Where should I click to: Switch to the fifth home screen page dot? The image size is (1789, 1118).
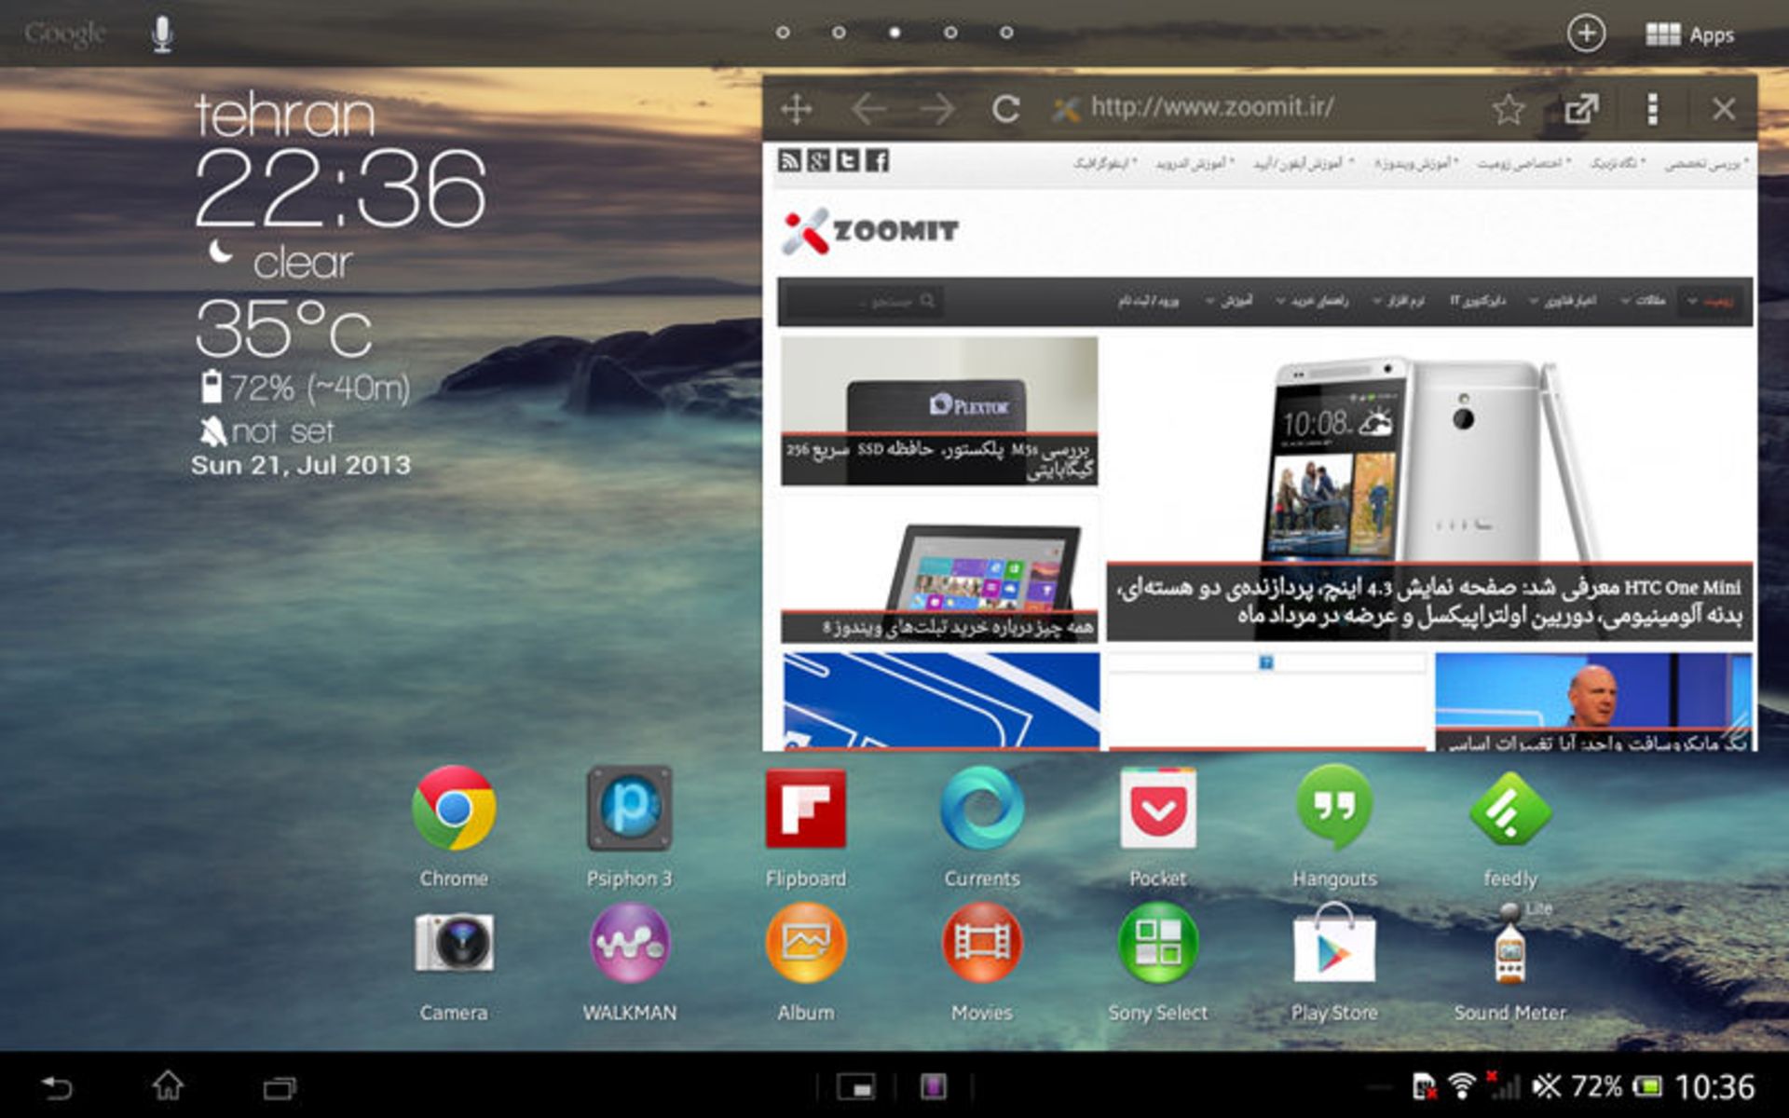pos(1006,33)
